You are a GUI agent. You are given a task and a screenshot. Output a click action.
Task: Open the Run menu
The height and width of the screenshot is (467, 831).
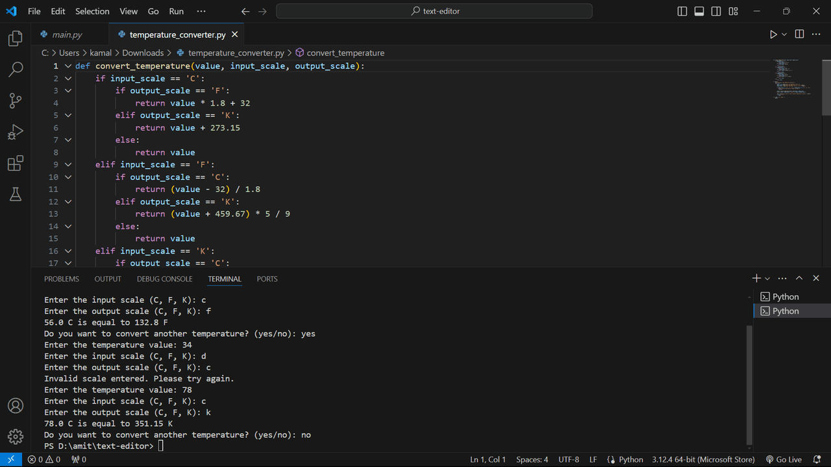(176, 11)
